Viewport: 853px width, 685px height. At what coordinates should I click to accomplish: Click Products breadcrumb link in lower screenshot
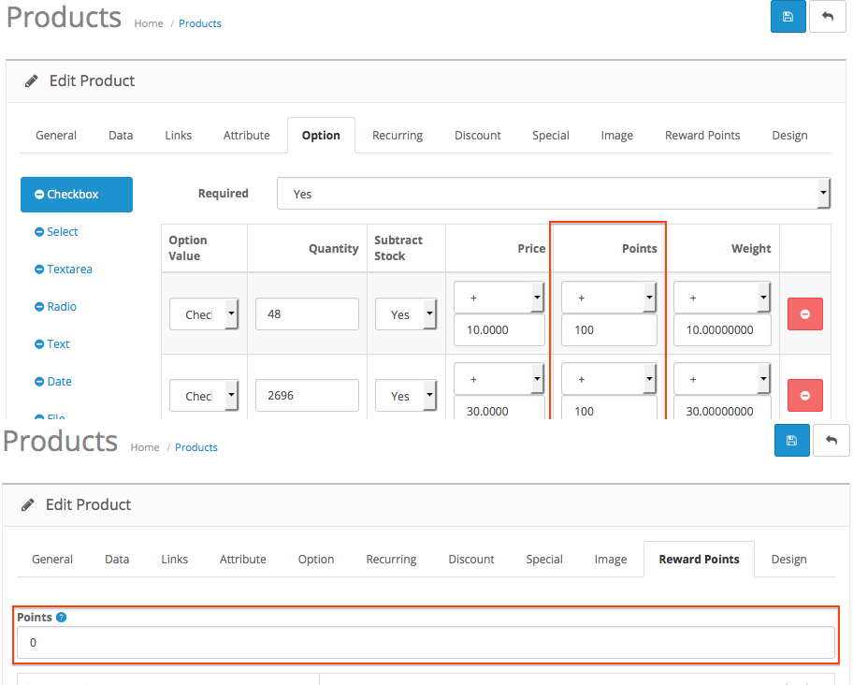[x=195, y=447]
